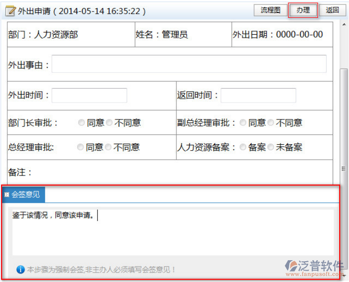The width and height of the screenshot is (349, 282).
Task: Choose 同意 for 副总经理审批
Action: [x=243, y=123]
